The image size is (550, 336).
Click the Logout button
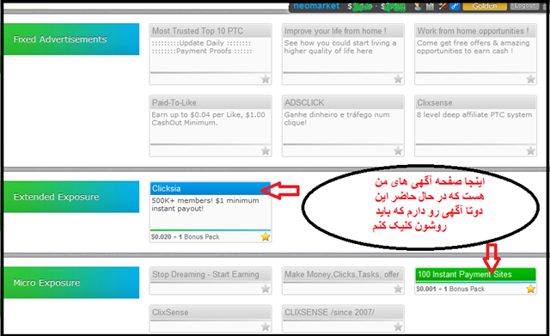coord(525,6)
